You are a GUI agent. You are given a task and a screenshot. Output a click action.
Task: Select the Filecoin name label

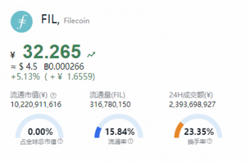(x=76, y=21)
